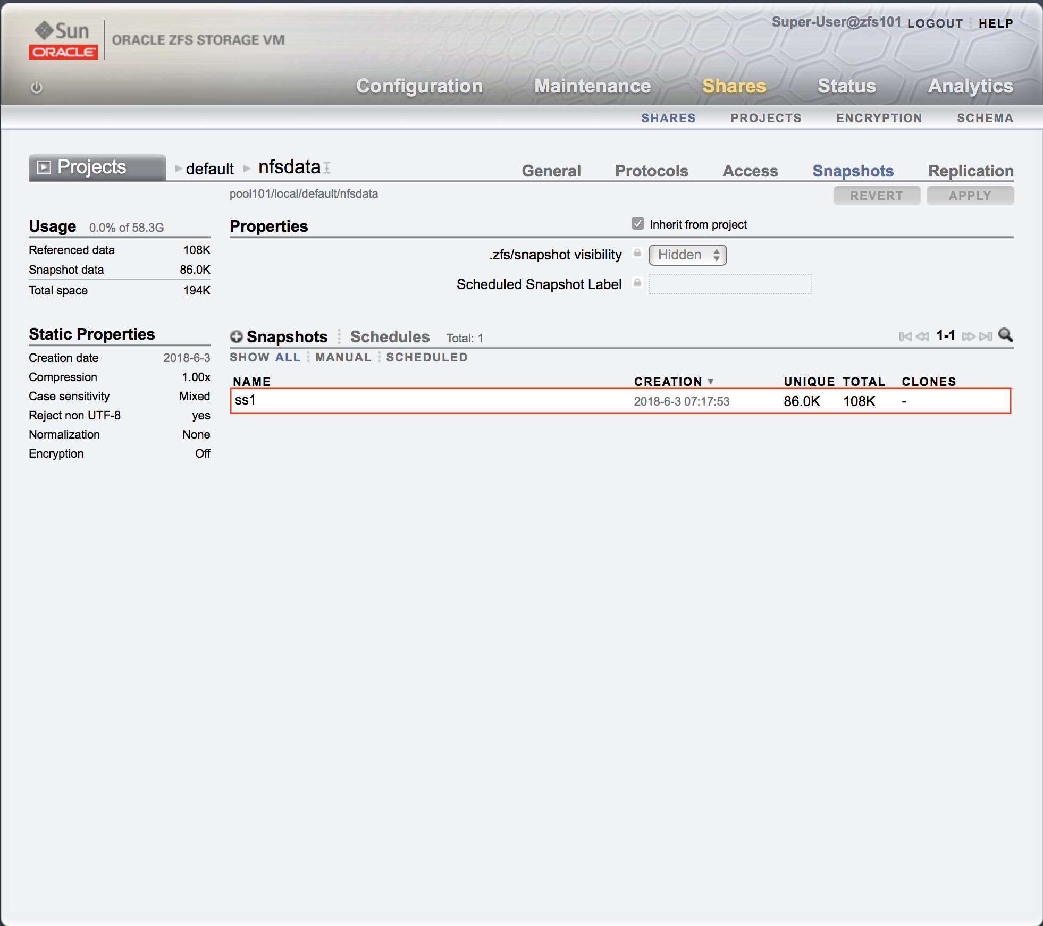Select the ENCRYPTION submenu
1043x926 pixels.
[879, 118]
